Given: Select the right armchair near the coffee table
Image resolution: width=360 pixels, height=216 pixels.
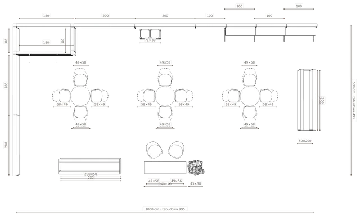Looking at the screenshot, I should [176, 150].
